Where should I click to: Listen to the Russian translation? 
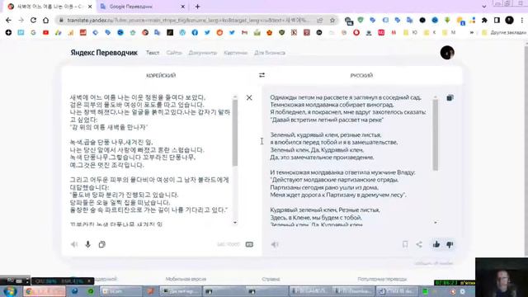(x=275, y=244)
